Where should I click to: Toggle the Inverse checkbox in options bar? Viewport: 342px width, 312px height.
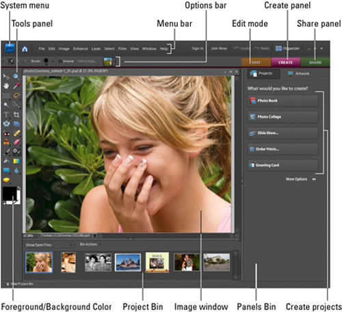pyautogui.click(x=60, y=61)
